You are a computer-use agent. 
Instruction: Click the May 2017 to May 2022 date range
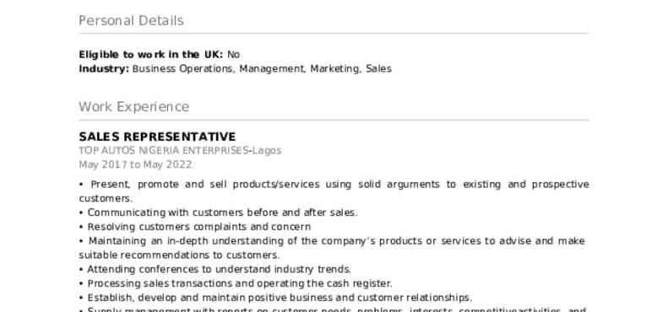click(x=135, y=164)
